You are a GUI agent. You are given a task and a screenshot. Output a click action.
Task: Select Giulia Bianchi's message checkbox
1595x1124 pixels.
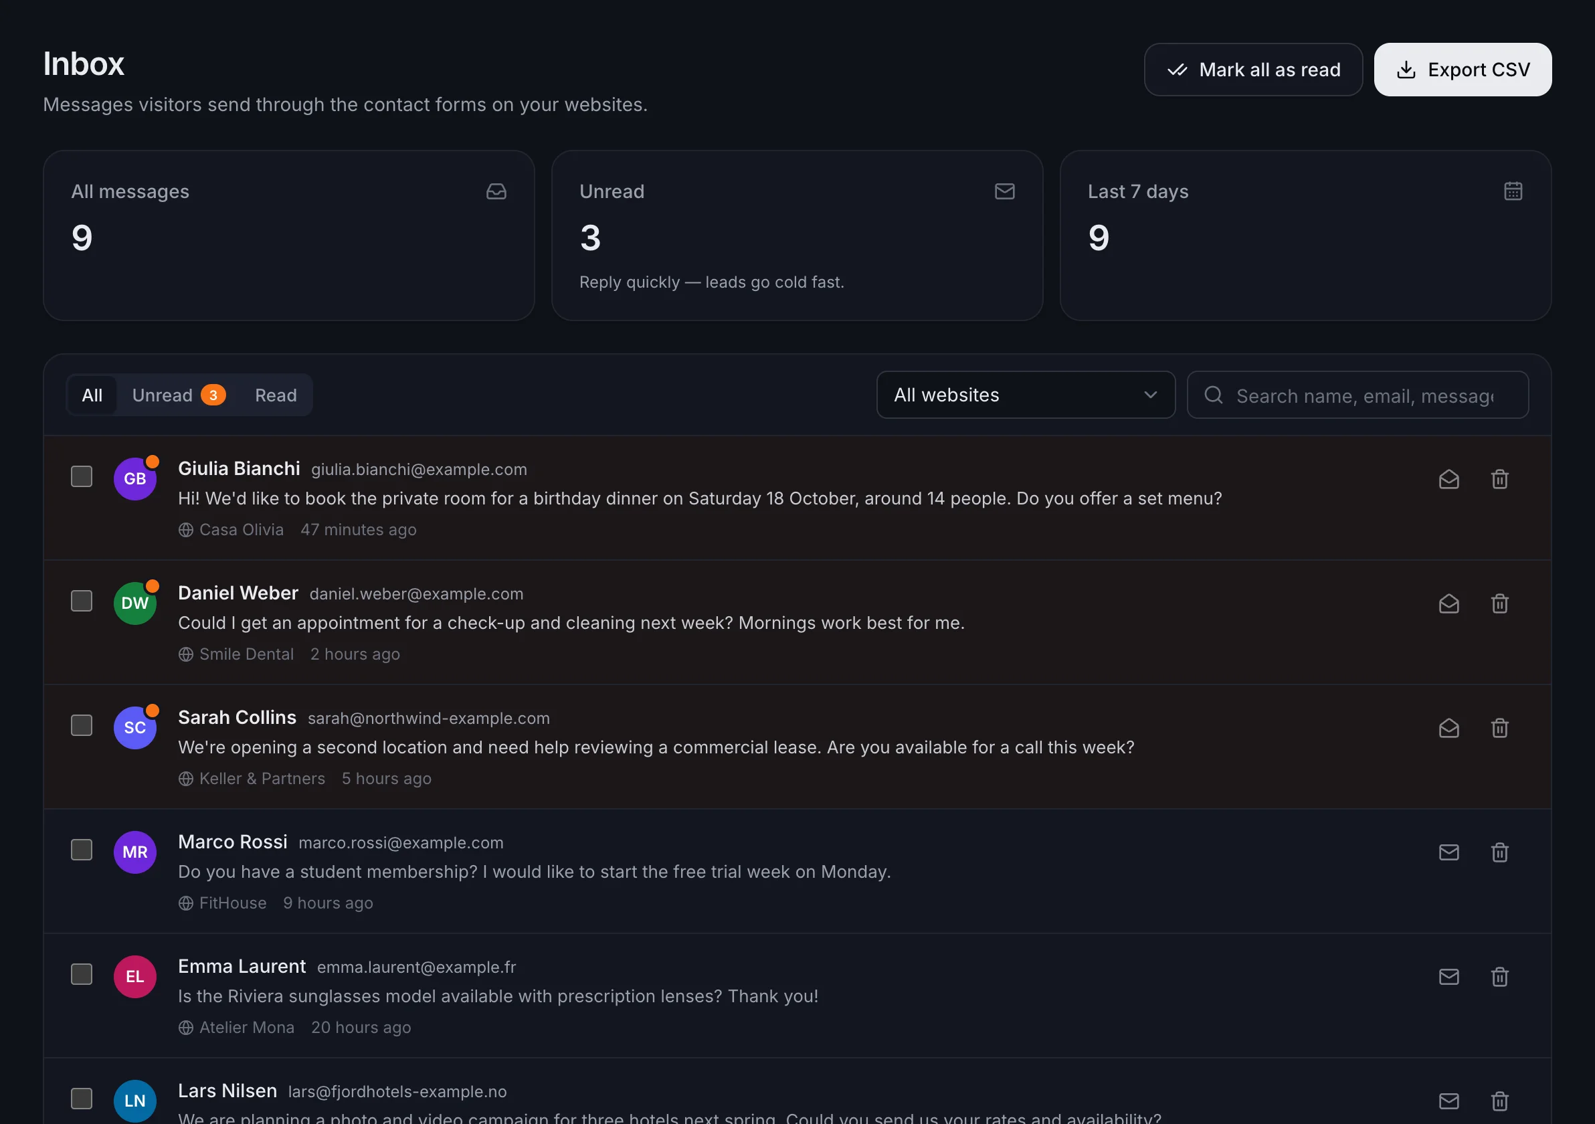(x=81, y=476)
